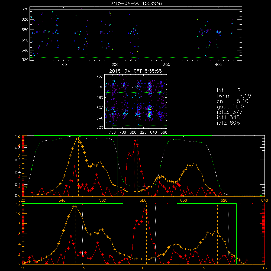Click x-axis label -10 on the bottom plot
The image size is (271, 271).
[x=22, y=268]
